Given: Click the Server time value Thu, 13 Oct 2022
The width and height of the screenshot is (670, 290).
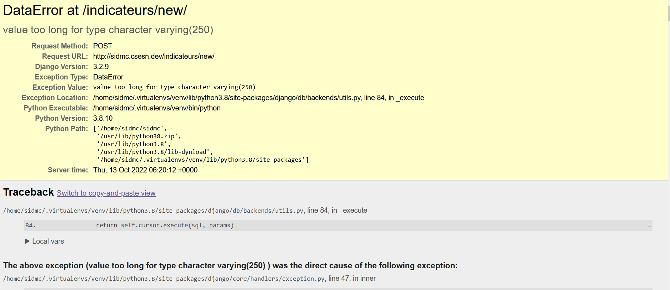Looking at the screenshot, I should 145,170.
